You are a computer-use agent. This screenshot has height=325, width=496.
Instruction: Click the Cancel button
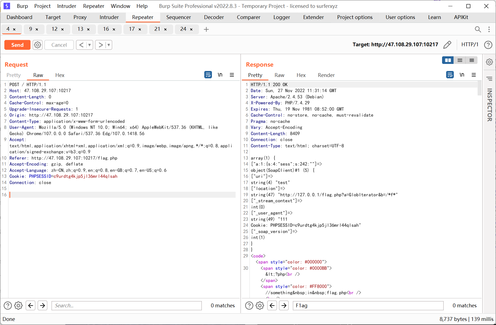coord(59,45)
